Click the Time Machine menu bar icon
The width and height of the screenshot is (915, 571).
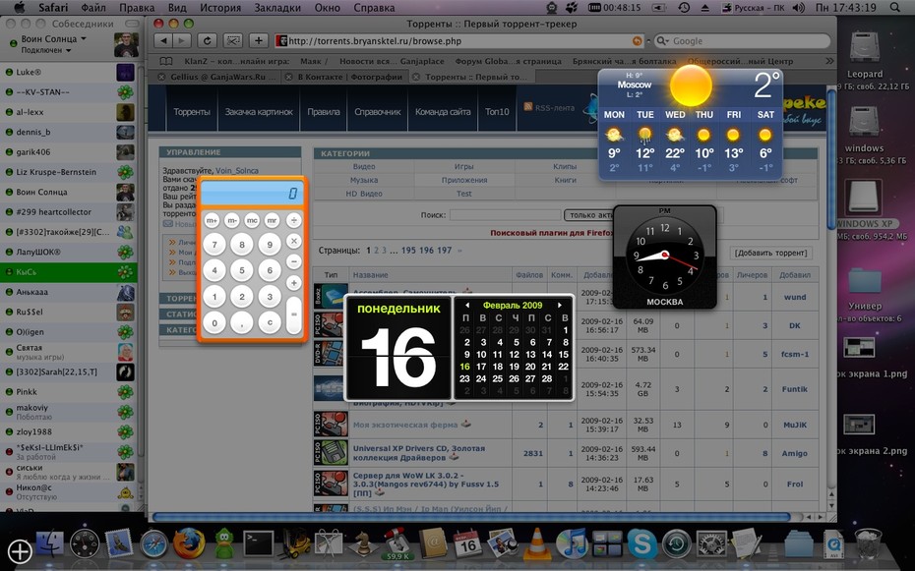[684, 8]
